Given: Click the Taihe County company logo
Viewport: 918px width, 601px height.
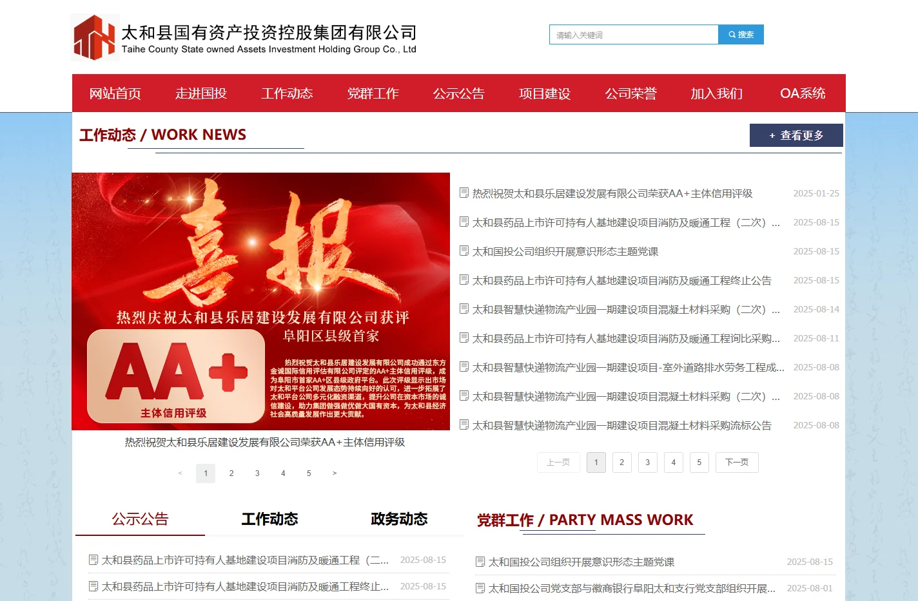Looking at the screenshot, I should click(x=244, y=37).
